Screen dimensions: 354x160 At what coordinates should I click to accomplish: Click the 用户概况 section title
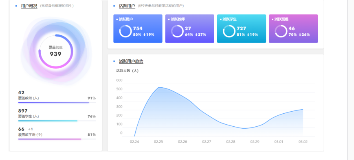click(x=29, y=6)
